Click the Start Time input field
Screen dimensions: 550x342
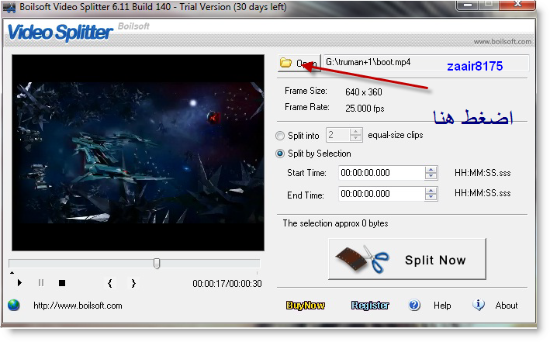(382, 173)
